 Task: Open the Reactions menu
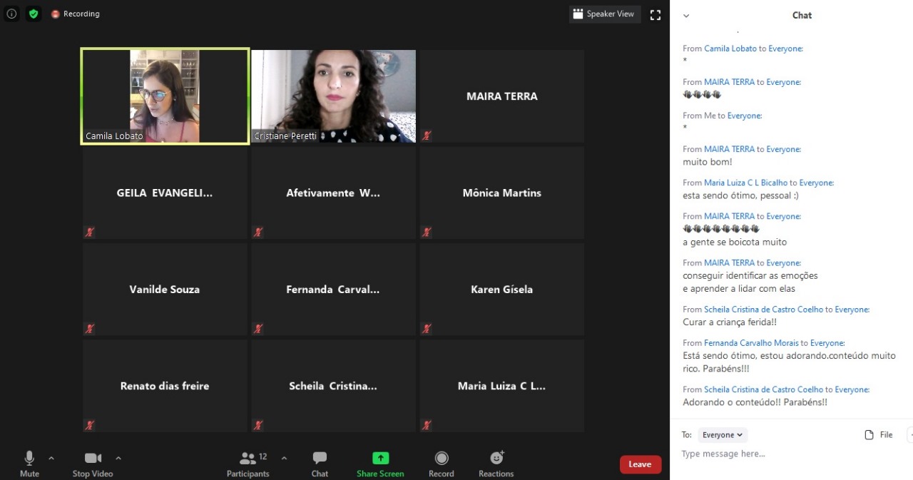[496, 463]
